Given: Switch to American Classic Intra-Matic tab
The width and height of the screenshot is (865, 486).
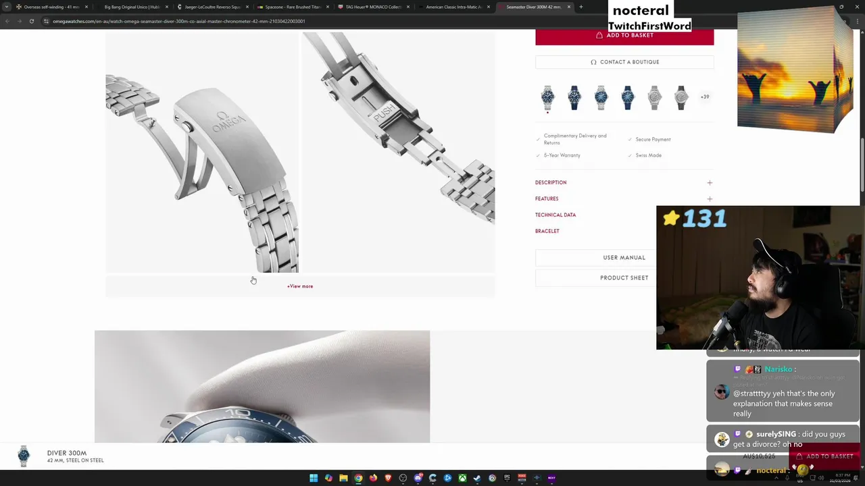Looking at the screenshot, I should click(x=453, y=7).
